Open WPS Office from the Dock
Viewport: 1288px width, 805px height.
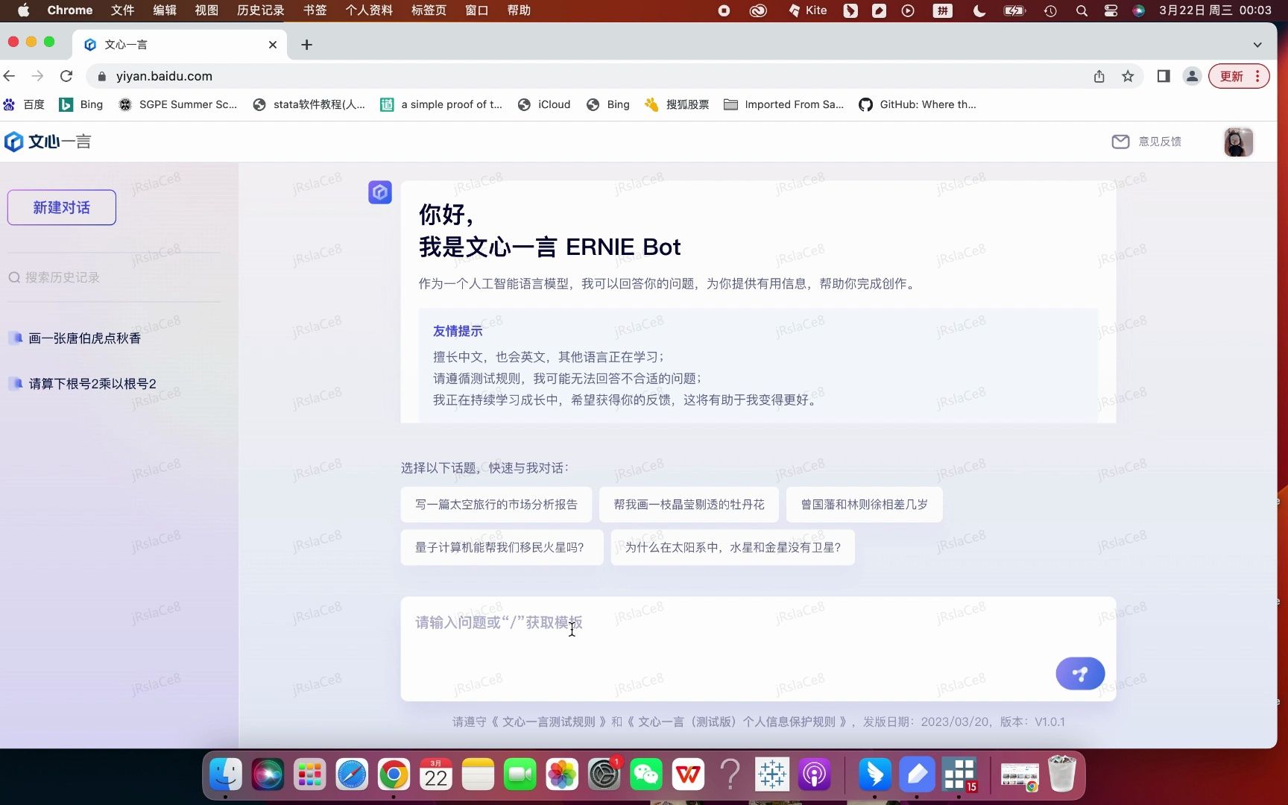coord(688,775)
